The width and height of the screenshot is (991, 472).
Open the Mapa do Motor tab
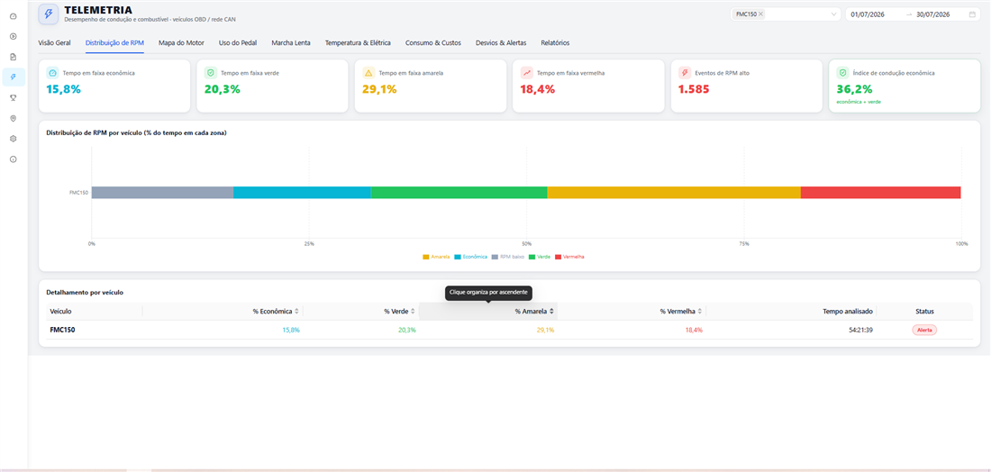tap(181, 43)
